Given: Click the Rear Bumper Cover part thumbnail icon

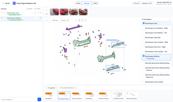Looking at the screenshot, I should click(x=5, y=13).
